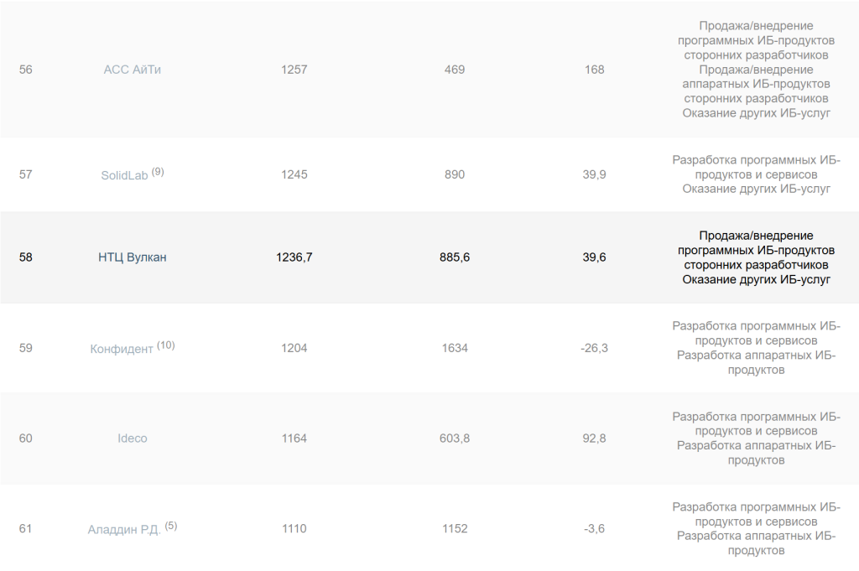Click the Ideco company link
The image size is (859, 571).
(x=132, y=439)
